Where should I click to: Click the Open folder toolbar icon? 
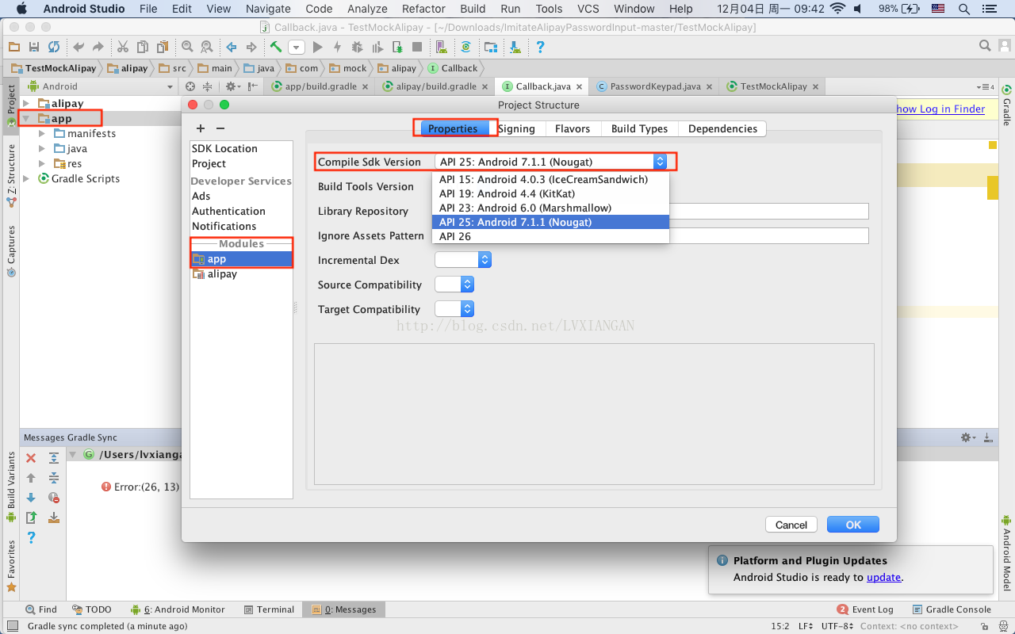(14, 47)
